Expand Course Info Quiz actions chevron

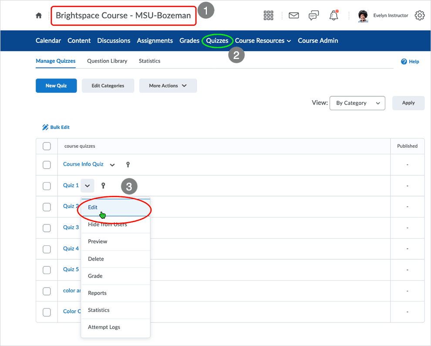pyautogui.click(x=112, y=165)
